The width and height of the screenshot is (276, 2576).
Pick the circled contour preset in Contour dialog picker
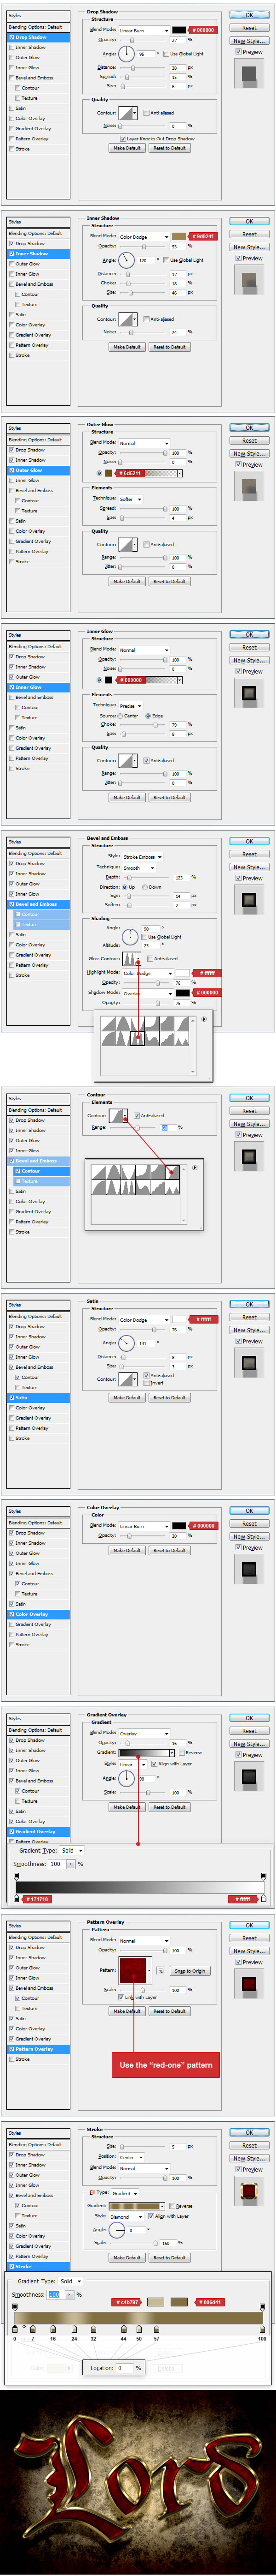coord(172,1172)
